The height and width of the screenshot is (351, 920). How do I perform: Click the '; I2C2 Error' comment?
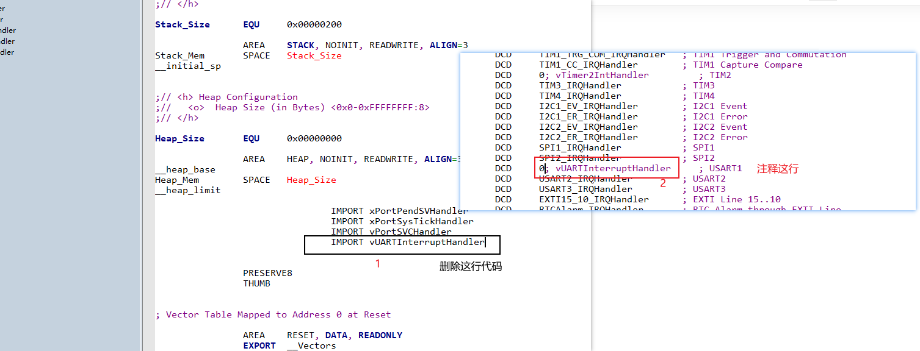pyautogui.click(x=715, y=138)
